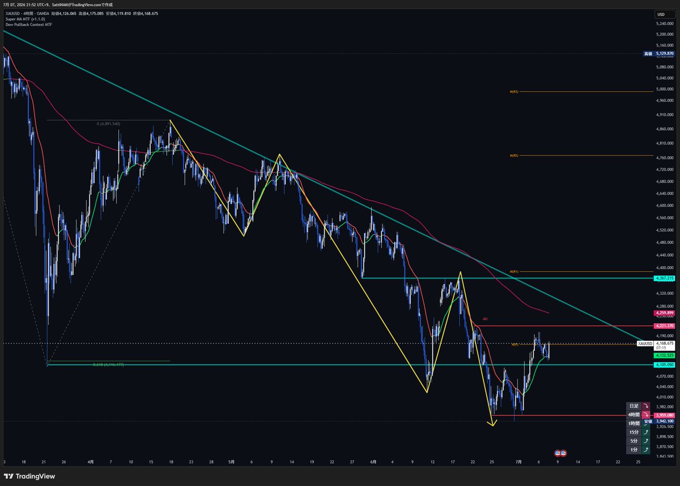Click the 高値 value 4,175.085 in the OHLC legend
Screen dimensions: 680x486
(x=95, y=14)
